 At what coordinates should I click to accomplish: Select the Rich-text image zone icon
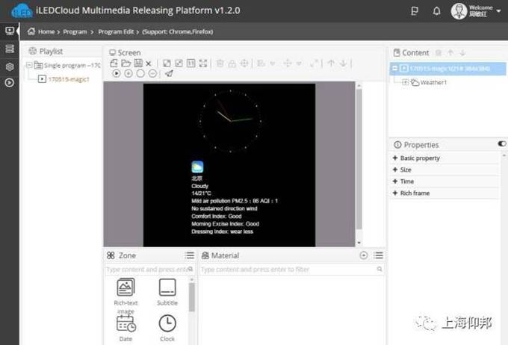coord(126,287)
